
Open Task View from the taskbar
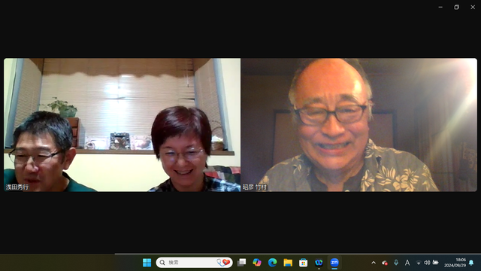point(242,263)
